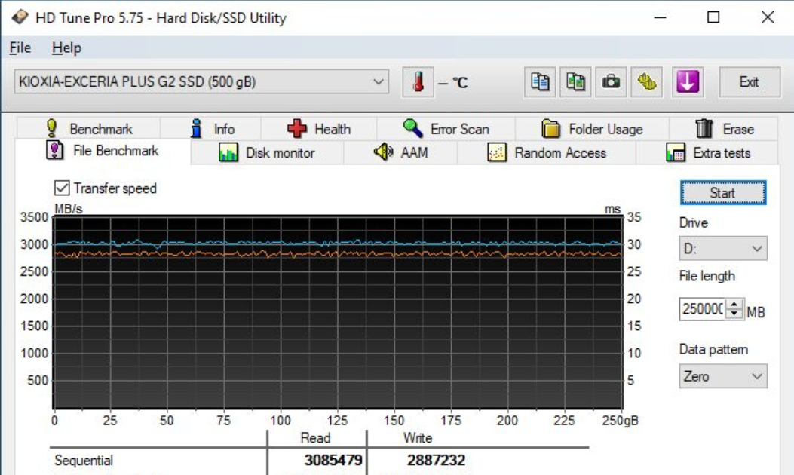Open the Benchmark tab

pos(89,129)
